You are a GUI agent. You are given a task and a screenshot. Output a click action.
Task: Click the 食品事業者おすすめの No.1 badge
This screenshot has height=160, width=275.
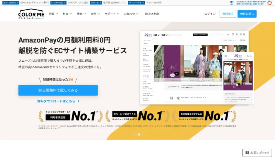pos(204,116)
